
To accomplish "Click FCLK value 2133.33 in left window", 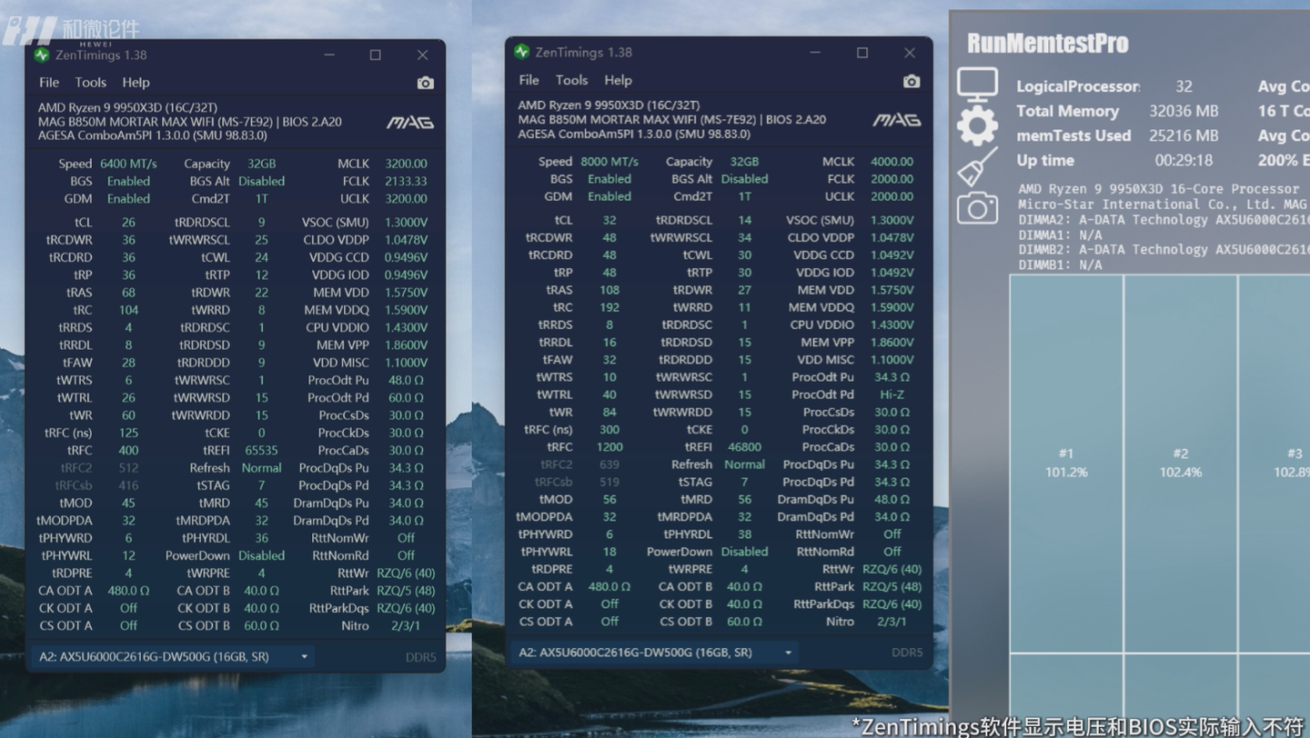I will (x=406, y=181).
